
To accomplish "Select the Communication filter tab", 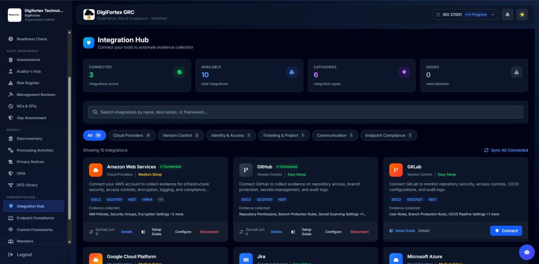I will [x=335, y=135].
